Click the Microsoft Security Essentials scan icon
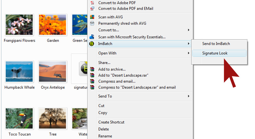Viewport: 255px width, 139px height. pyautogui.click(x=92, y=37)
